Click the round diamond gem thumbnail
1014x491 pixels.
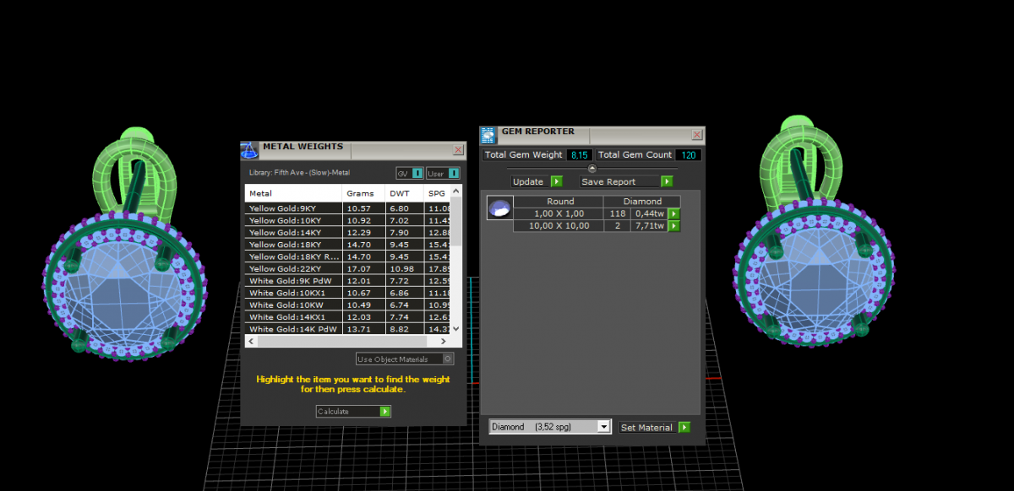click(499, 208)
